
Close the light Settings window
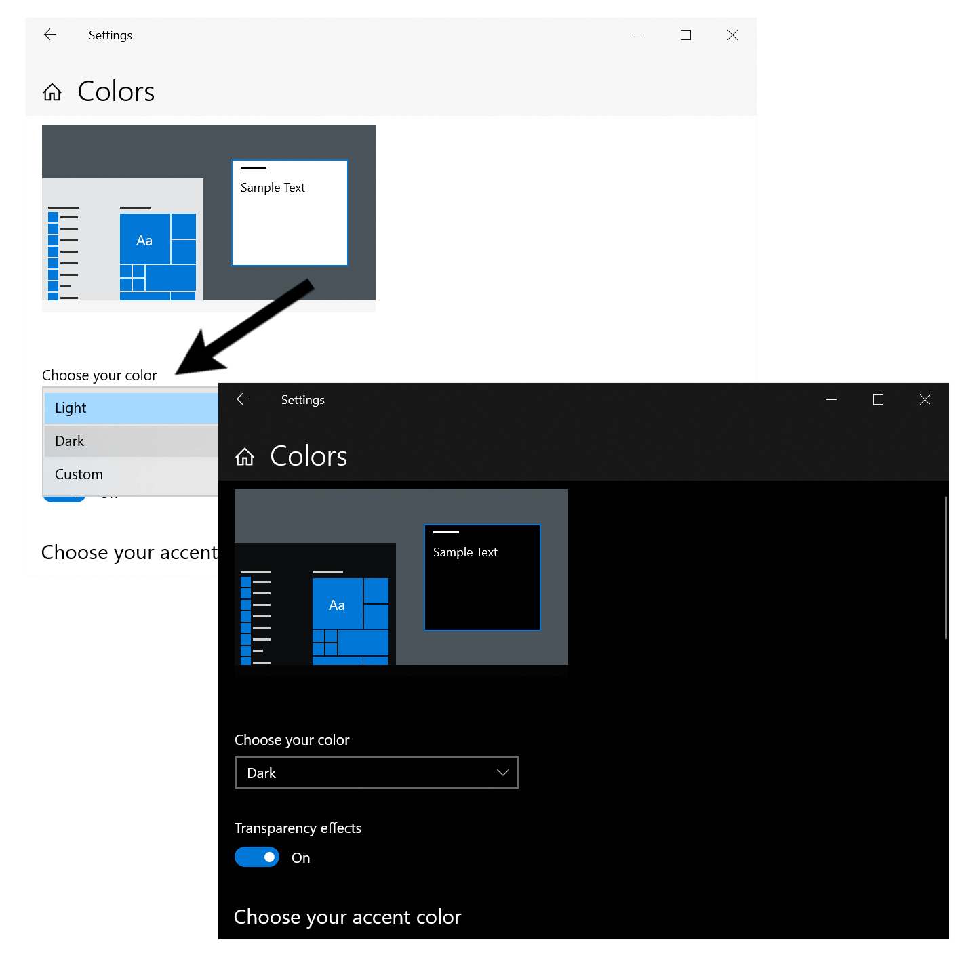point(732,35)
